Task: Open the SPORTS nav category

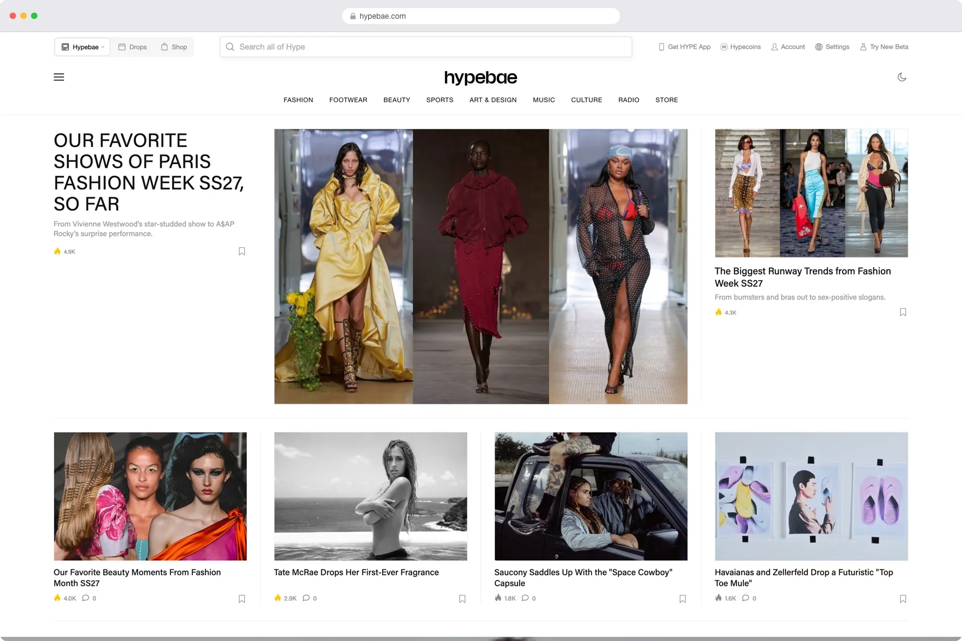Action: [x=440, y=100]
